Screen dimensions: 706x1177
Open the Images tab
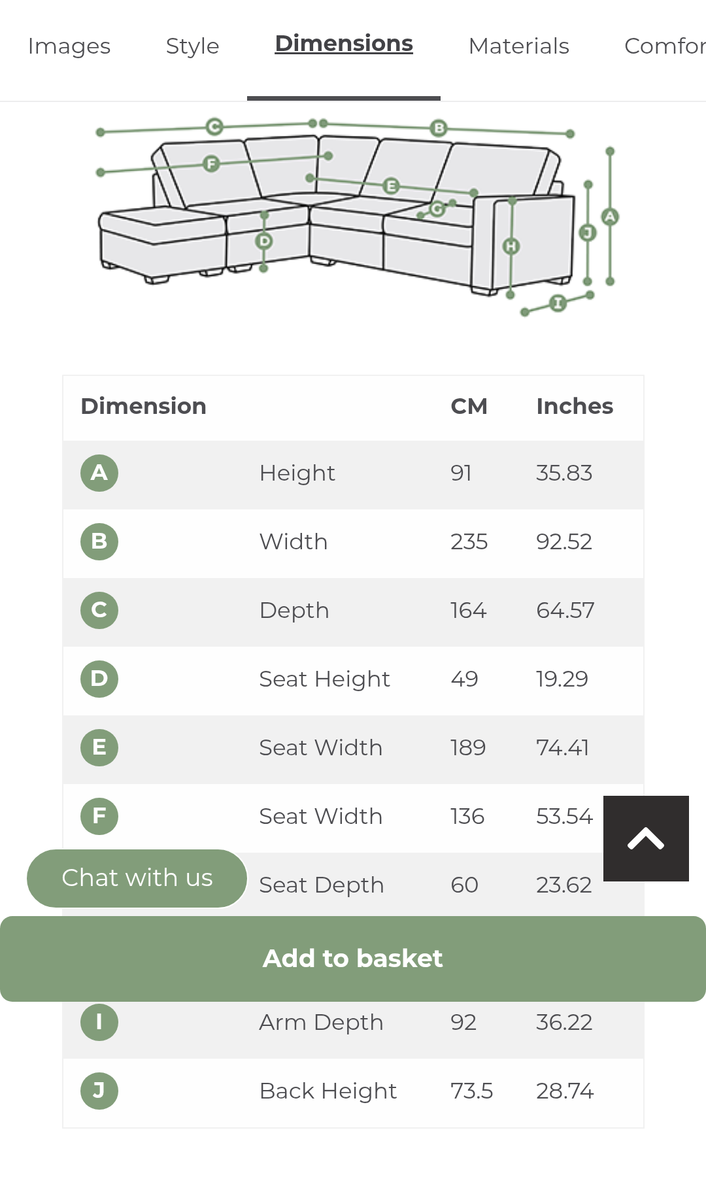point(69,46)
